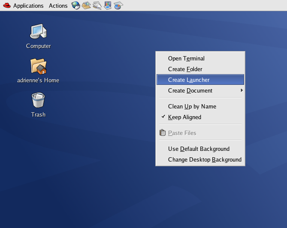This screenshot has height=228, width=287.
Task: Launch the word processor pen-and-paper icon
Action: click(x=97, y=6)
